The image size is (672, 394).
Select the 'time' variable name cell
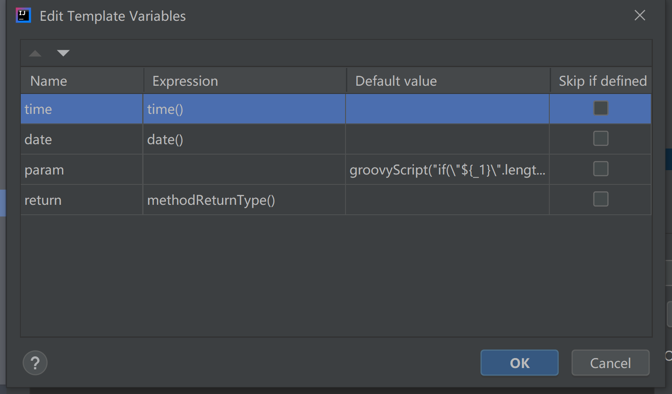(x=82, y=109)
